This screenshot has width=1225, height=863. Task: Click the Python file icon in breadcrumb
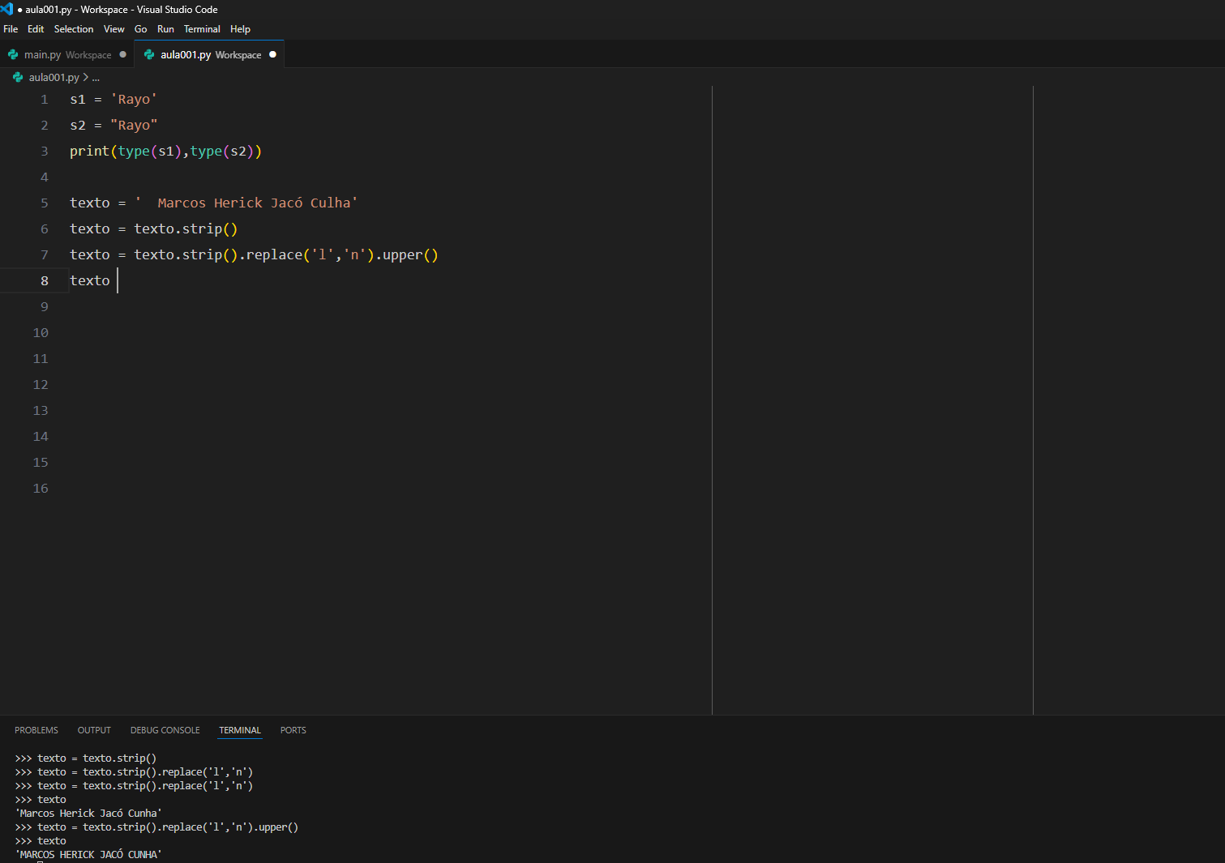[18, 78]
